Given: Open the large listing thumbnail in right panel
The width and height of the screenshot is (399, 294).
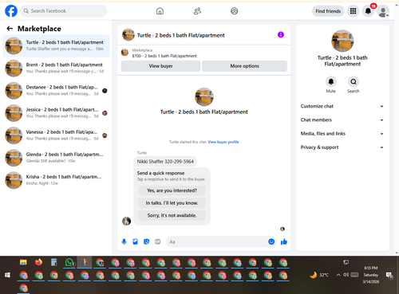Looking at the screenshot, I should (x=342, y=41).
